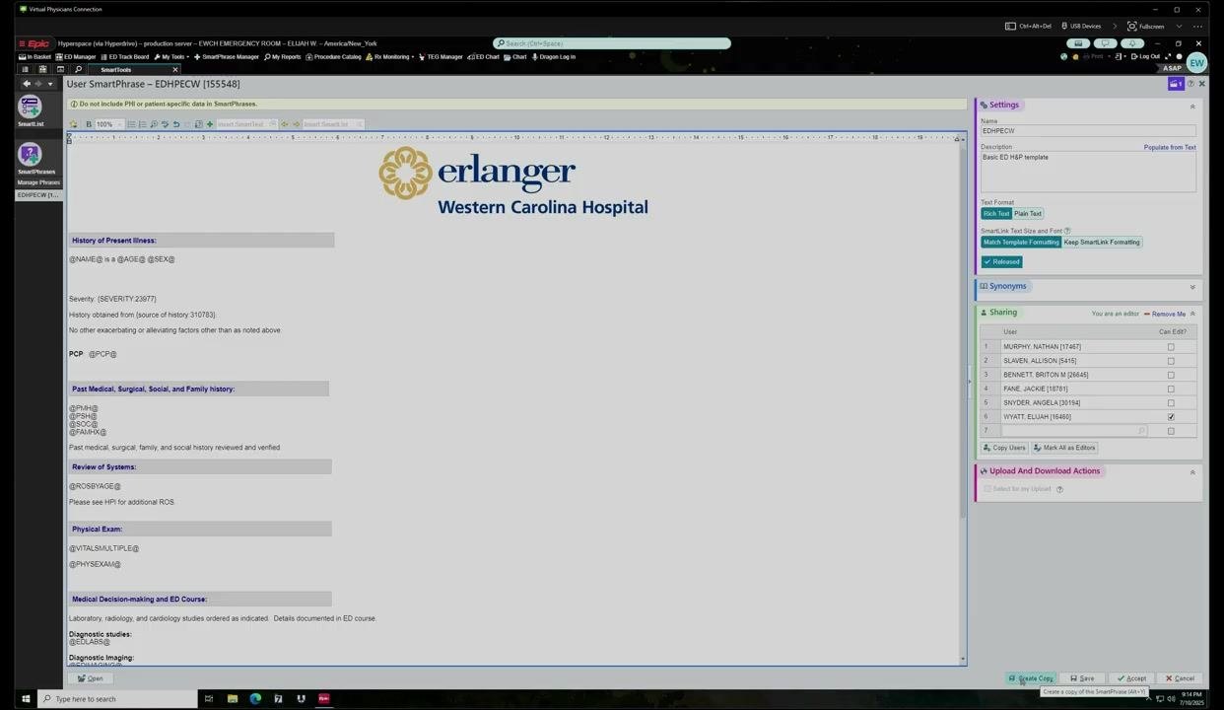The width and height of the screenshot is (1224, 710).
Task: Check Can Edit for BENNETT, BRITON M
Action: point(1171,375)
